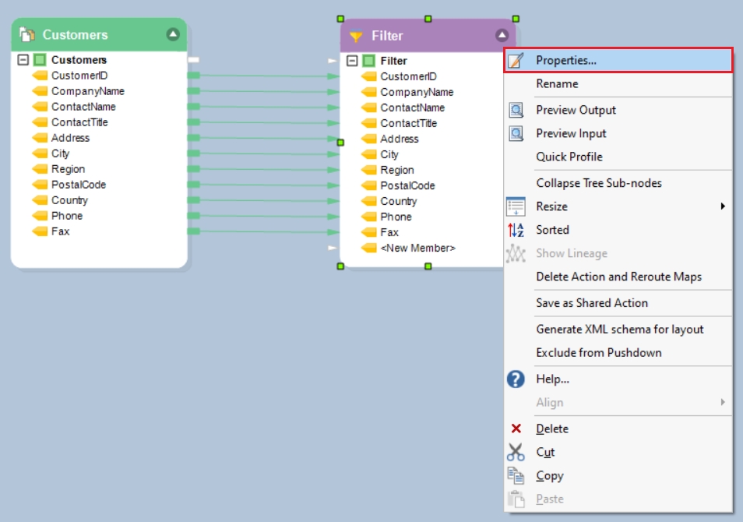
Task: Click the Properties pencil icon
Action: [x=516, y=60]
